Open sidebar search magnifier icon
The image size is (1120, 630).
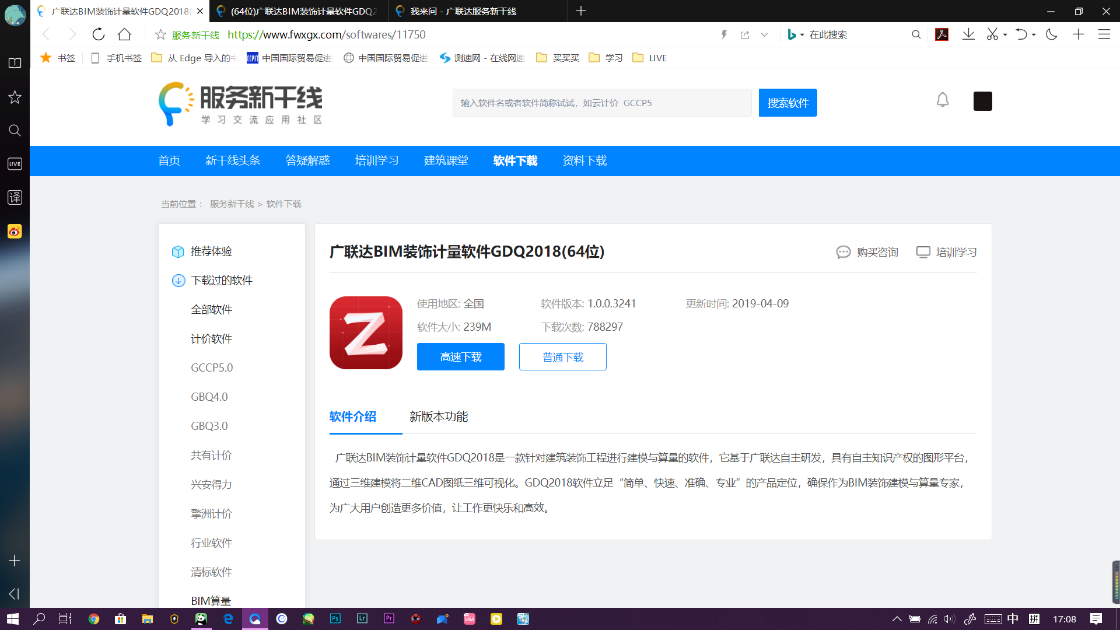[x=15, y=130]
